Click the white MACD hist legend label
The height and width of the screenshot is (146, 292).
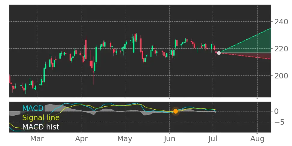(x=41, y=127)
